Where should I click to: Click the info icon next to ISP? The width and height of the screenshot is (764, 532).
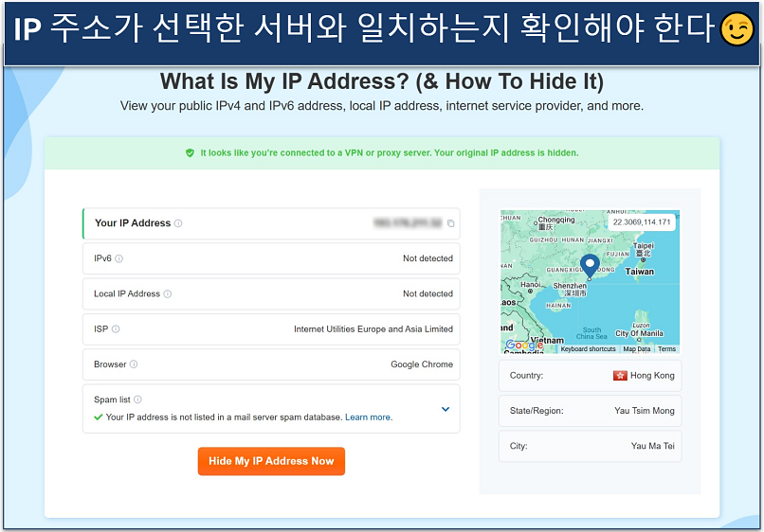tap(116, 329)
